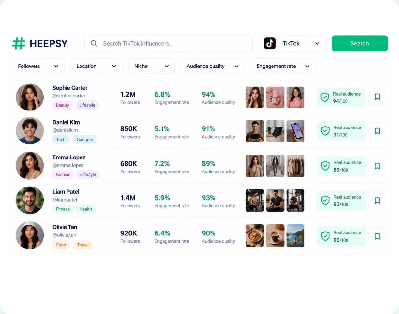This screenshot has height=314, width=399.
Task: Expand the Audience quality filter
Action: (x=213, y=66)
